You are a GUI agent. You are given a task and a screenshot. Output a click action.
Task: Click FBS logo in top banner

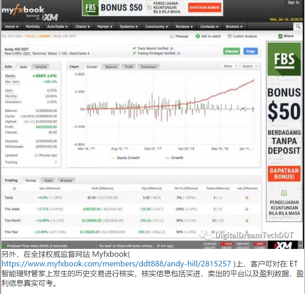(90, 8)
